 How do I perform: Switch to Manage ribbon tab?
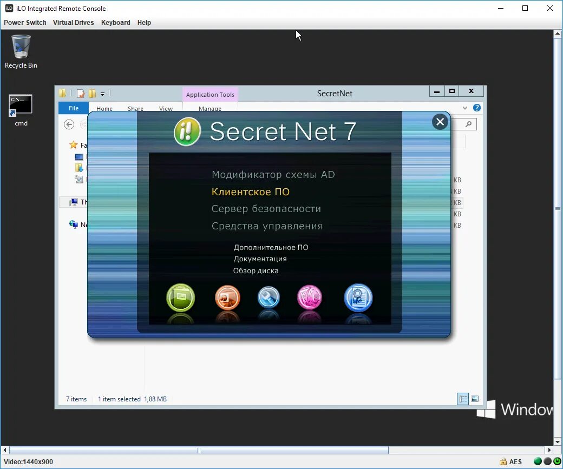coord(210,108)
